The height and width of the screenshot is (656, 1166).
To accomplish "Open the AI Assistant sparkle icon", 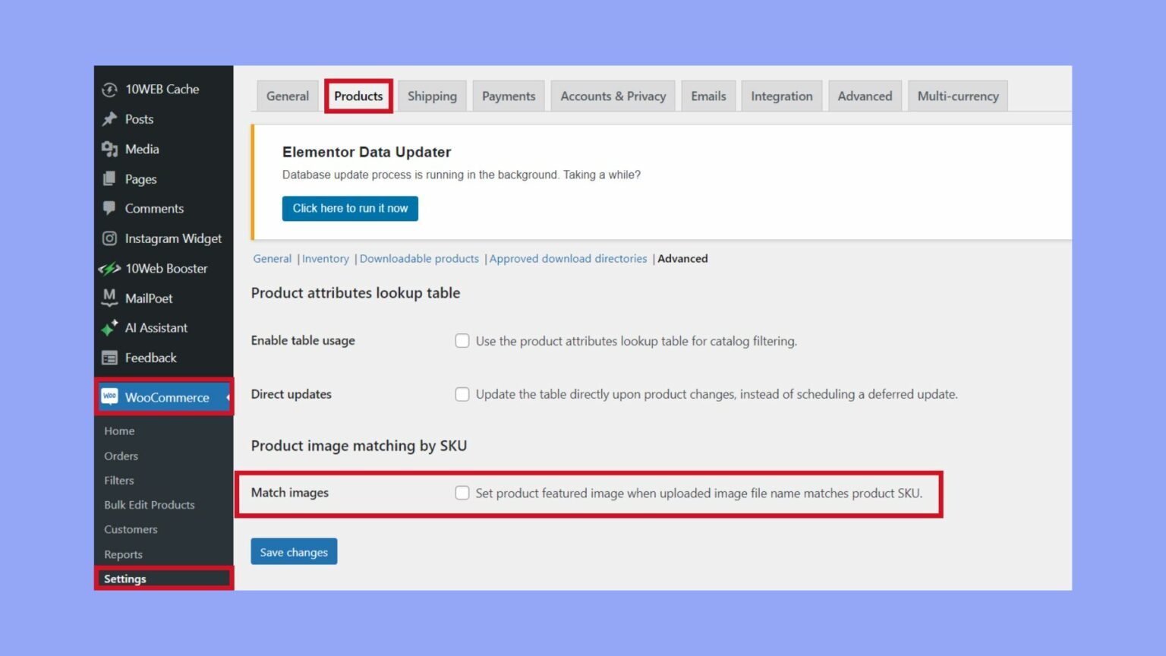I will [109, 327].
